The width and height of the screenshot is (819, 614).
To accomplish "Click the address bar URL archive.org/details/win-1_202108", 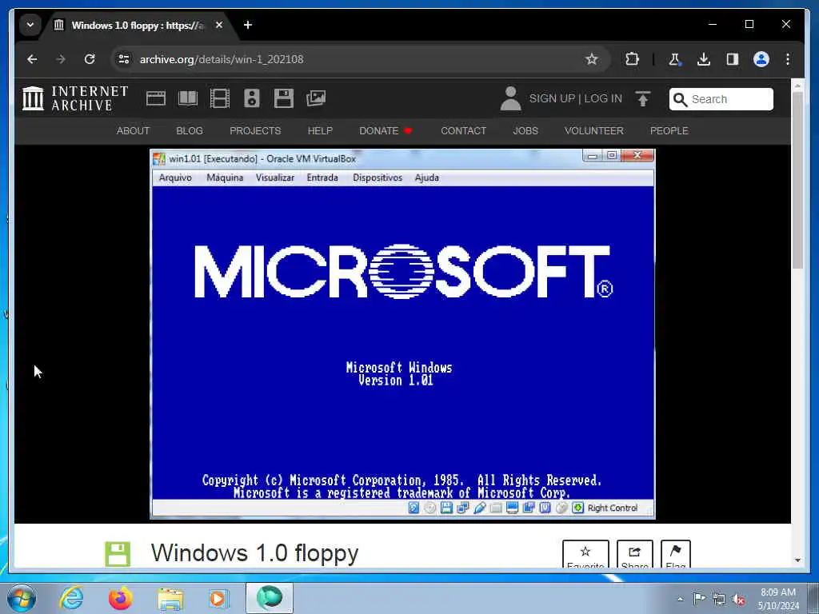I will (x=222, y=59).
